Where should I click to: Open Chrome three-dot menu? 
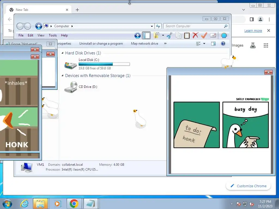269,19
